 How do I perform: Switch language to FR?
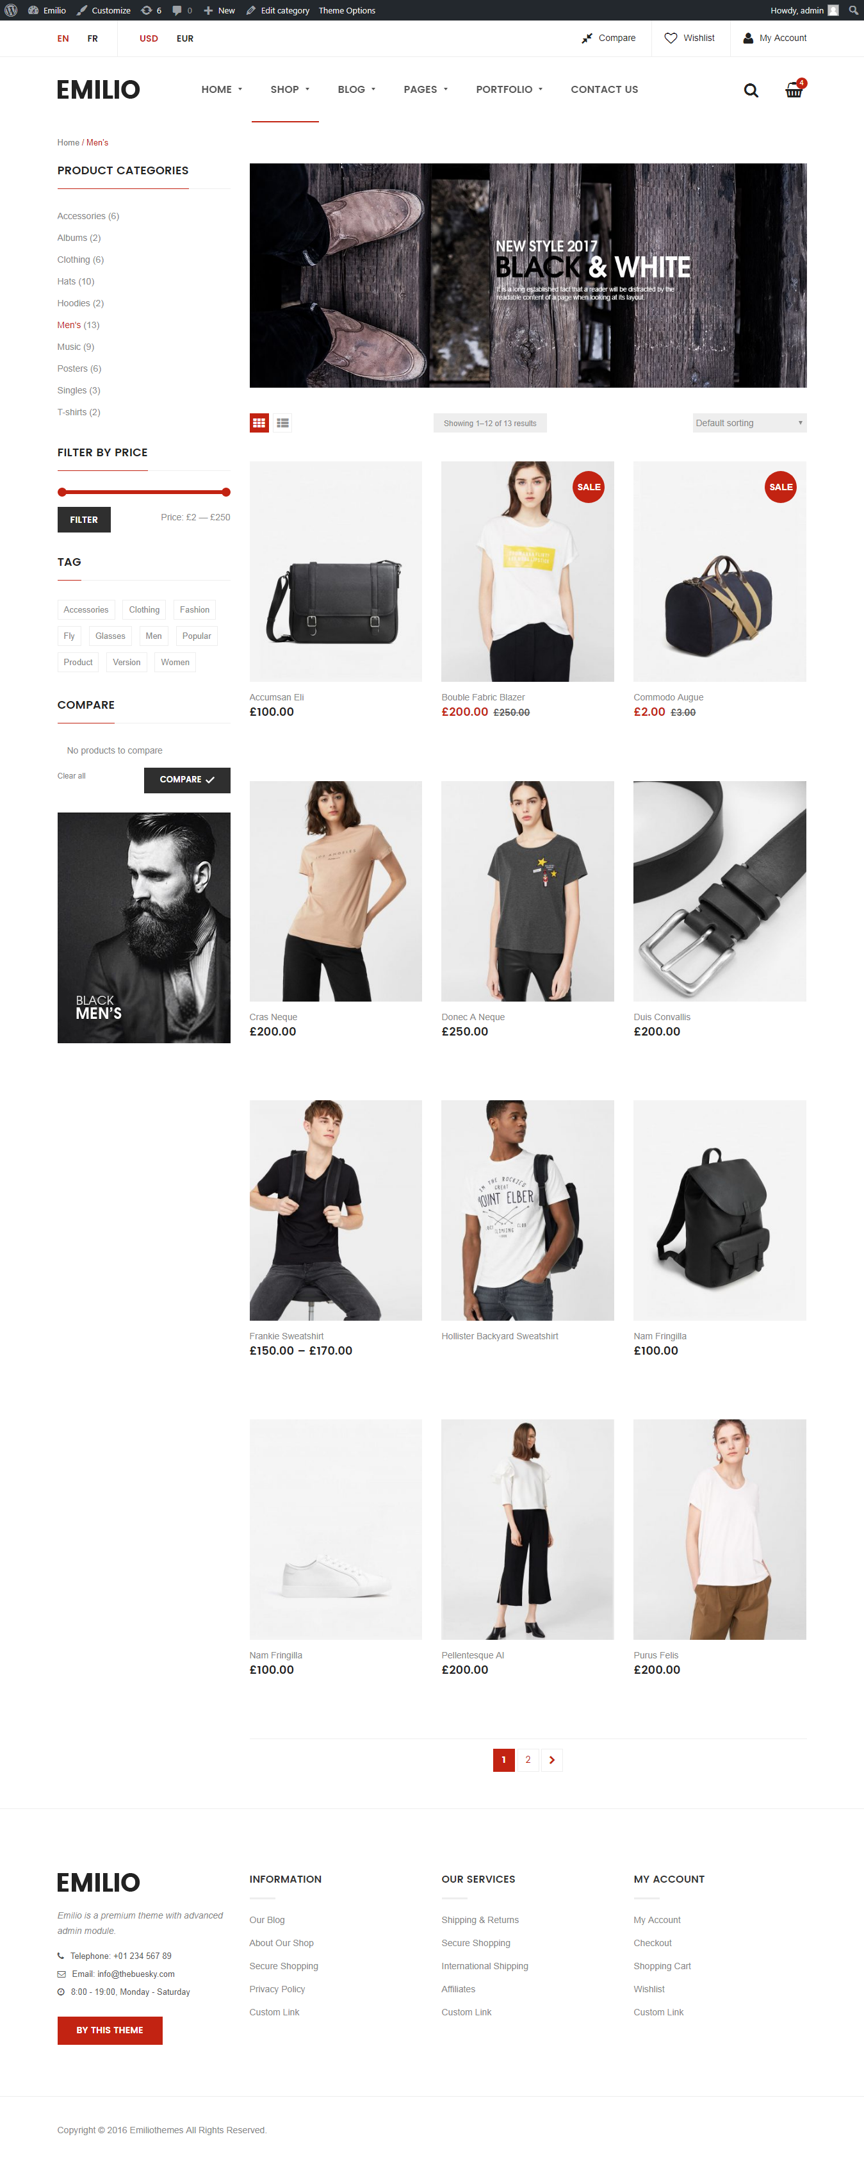(x=92, y=38)
